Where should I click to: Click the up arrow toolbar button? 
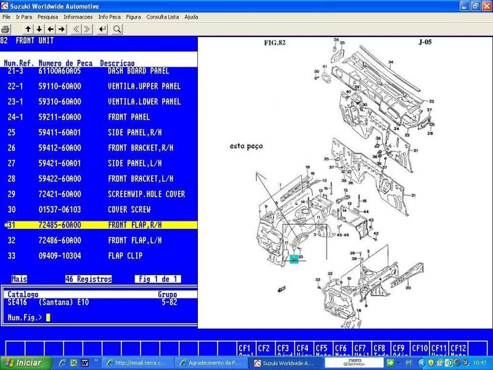(28, 29)
